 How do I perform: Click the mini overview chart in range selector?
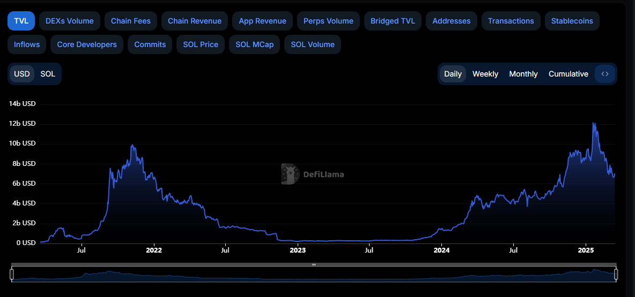(x=314, y=275)
